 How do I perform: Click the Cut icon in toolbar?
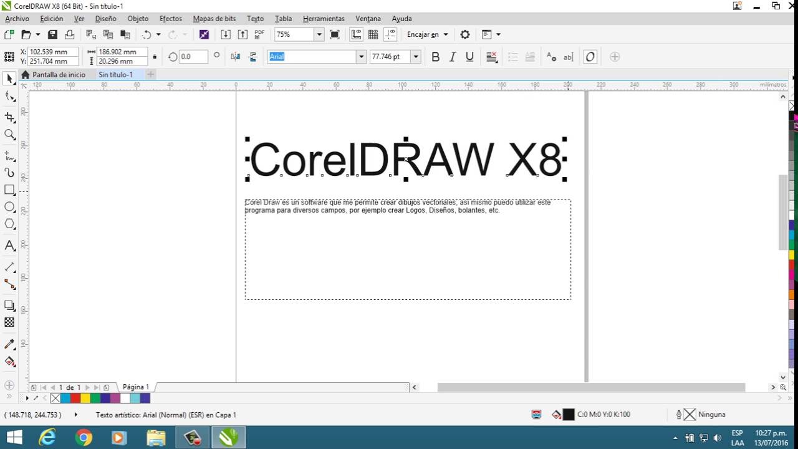[x=90, y=34]
